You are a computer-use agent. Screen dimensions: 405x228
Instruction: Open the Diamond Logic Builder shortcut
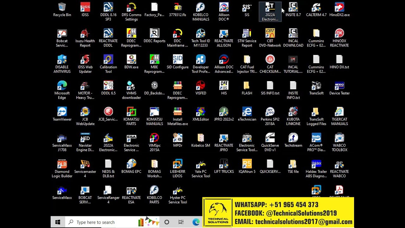[x=62, y=169]
